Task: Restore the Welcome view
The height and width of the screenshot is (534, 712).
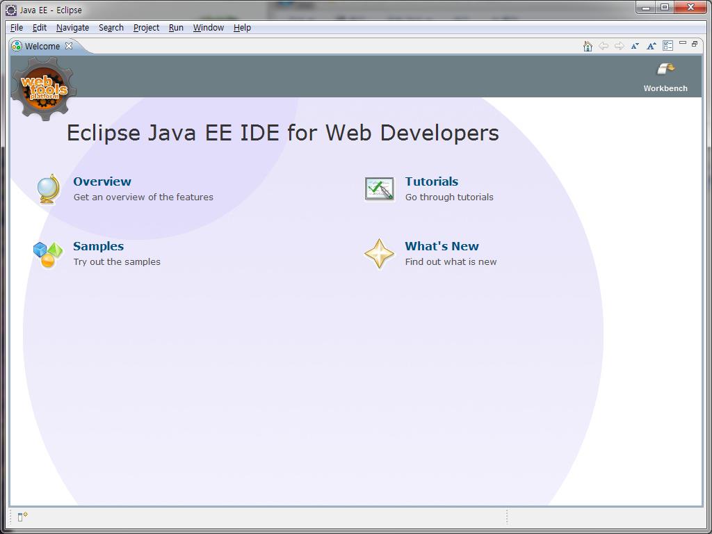Action: point(695,44)
